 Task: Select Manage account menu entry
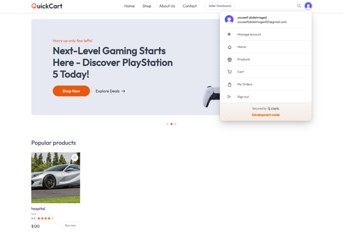pyautogui.click(x=266, y=35)
